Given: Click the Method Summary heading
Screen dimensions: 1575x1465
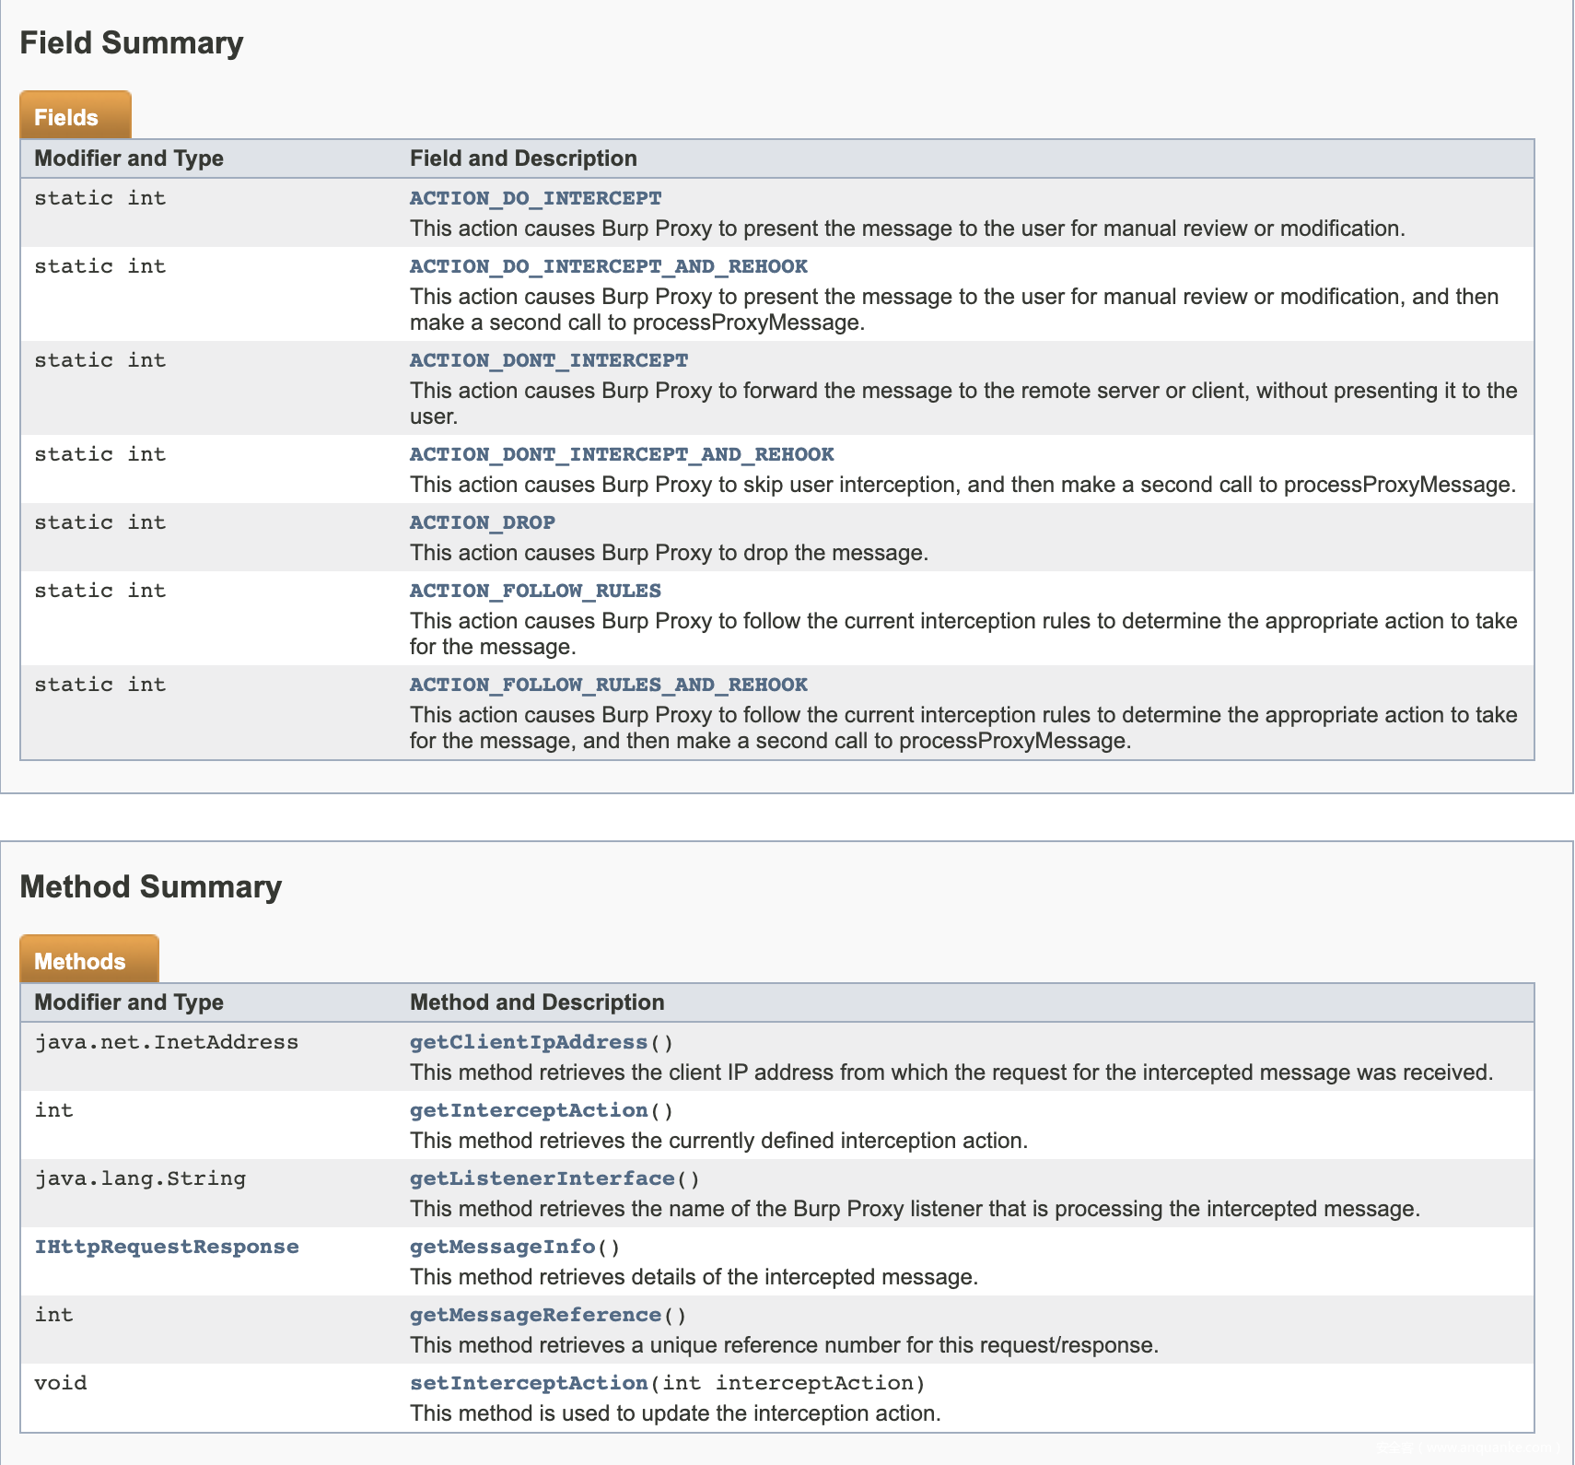Looking at the screenshot, I should tap(151, 887).
